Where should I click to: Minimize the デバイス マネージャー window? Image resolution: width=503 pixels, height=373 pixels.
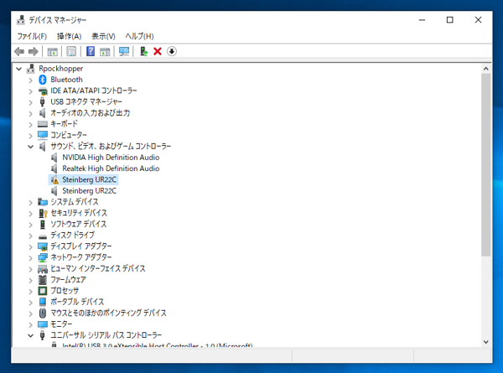(422, 20)
